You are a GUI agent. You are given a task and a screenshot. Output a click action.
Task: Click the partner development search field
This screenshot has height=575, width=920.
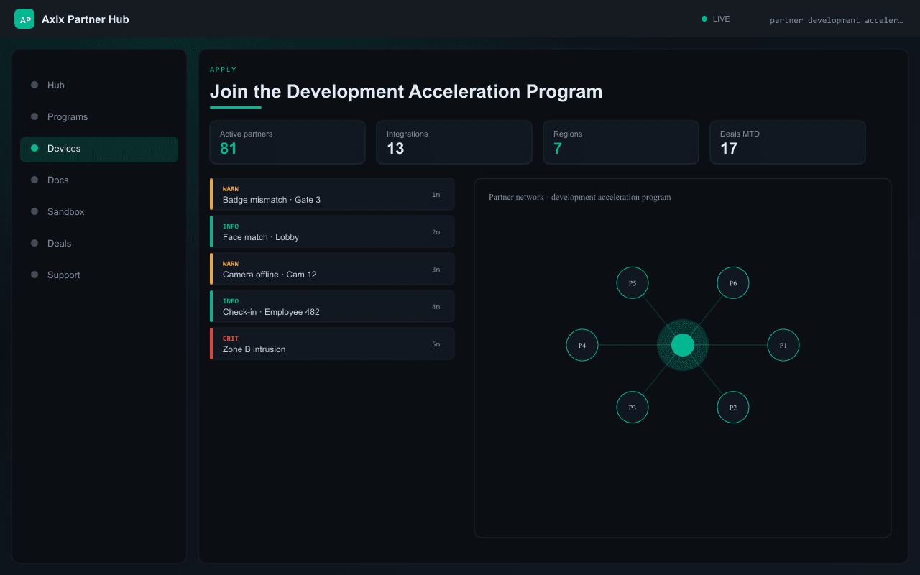tap(836, 20)
